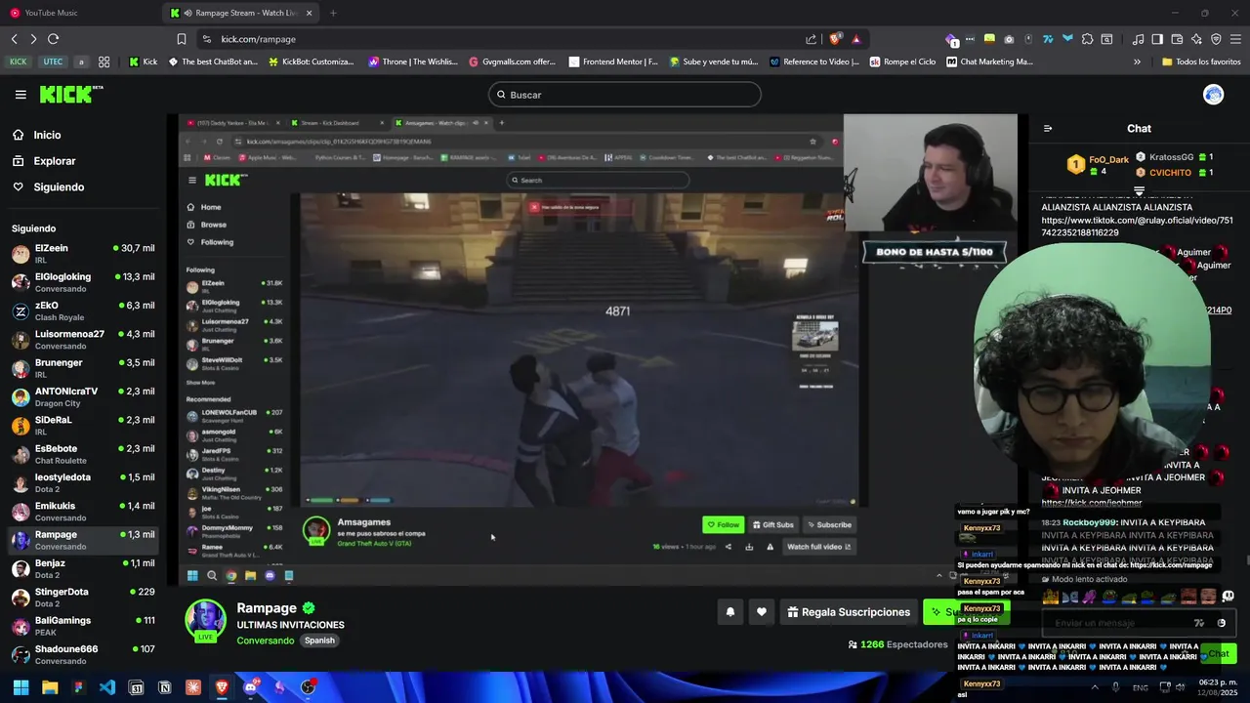Click Regala Suscripciones button

pos(849,612)
